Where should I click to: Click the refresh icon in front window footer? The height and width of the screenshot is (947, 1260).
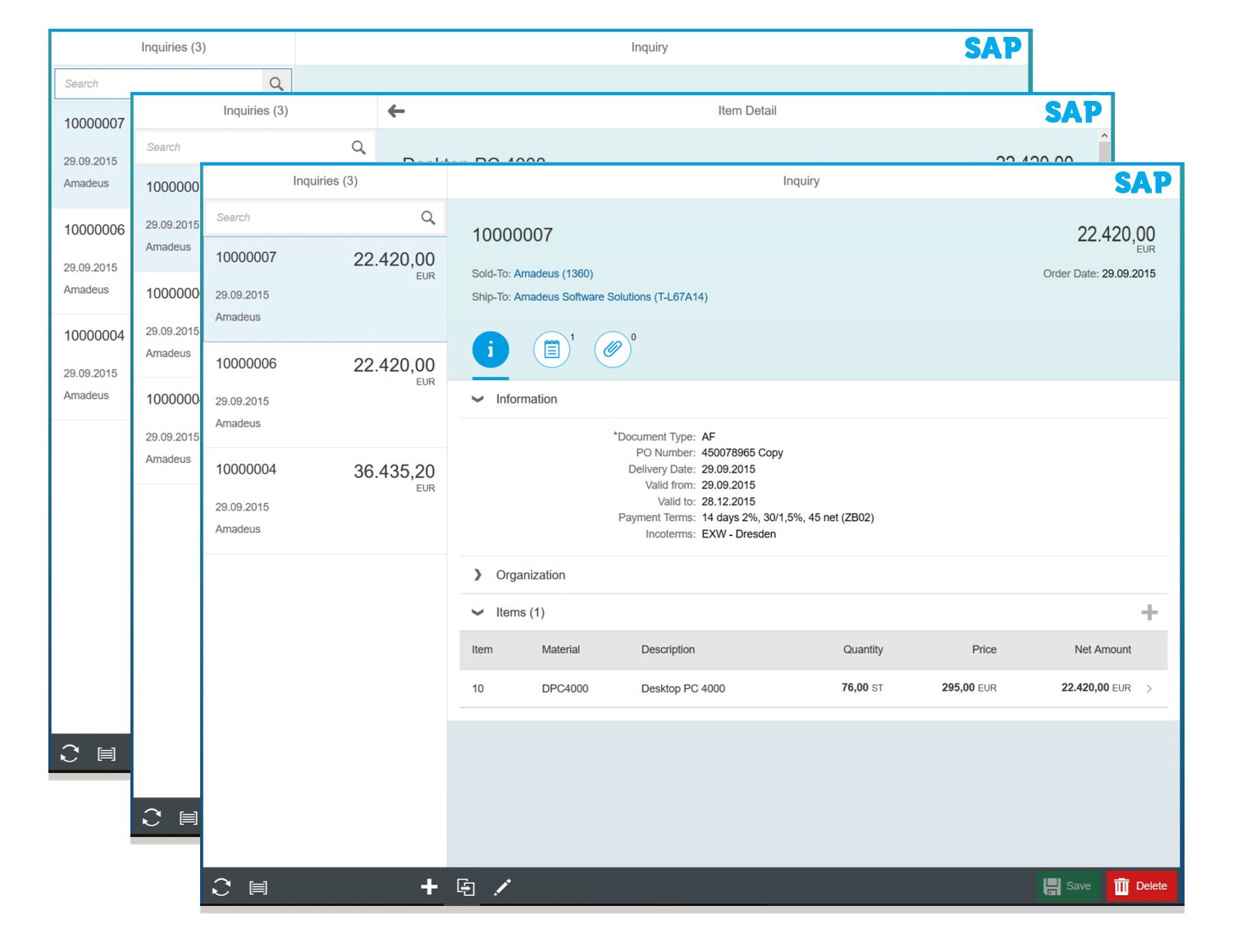pos(221,887)
